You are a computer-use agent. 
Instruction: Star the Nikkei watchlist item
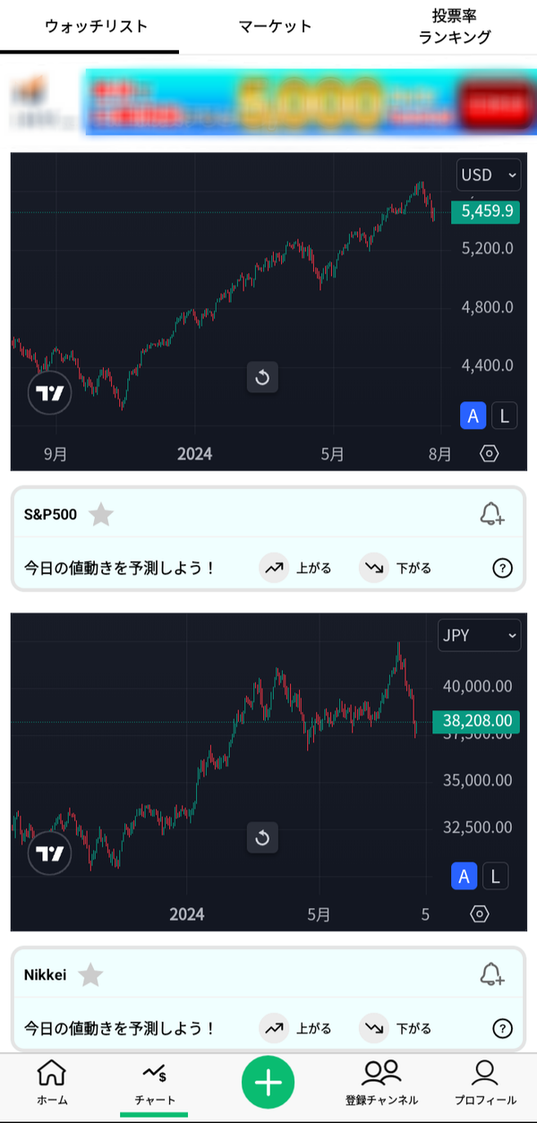90,975
